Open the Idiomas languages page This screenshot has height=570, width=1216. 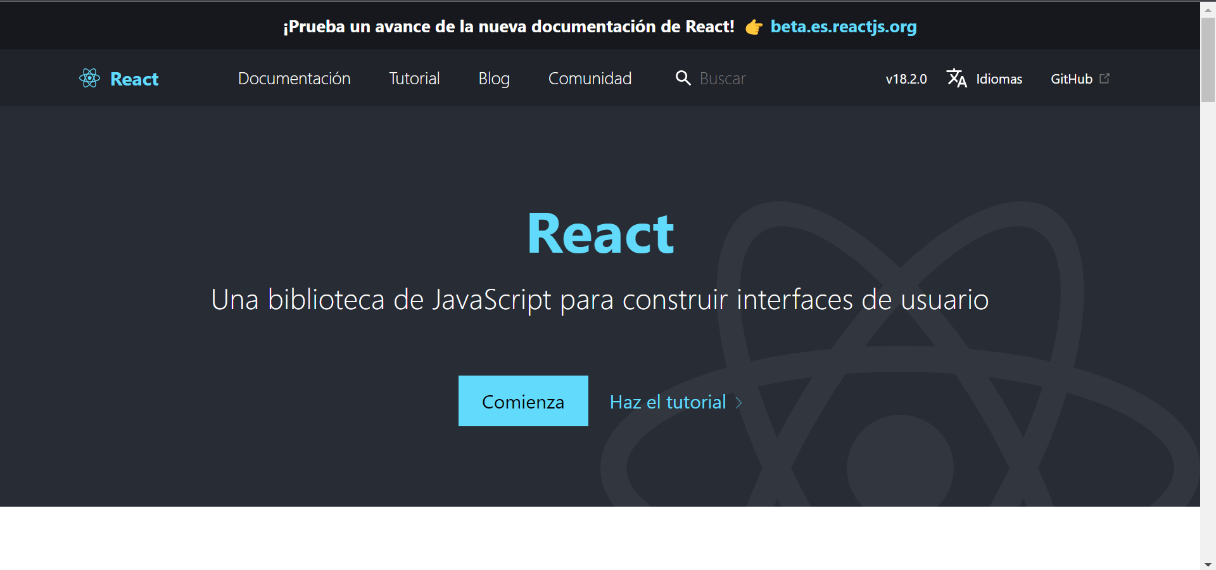(999, 79)
